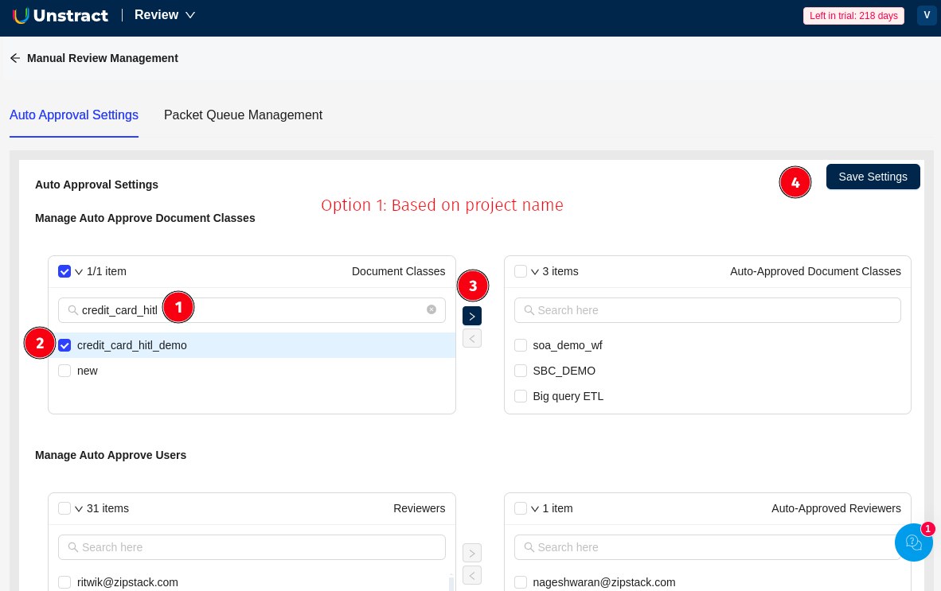Tick the Big query ETL checkbox
This screenshot has width=941, height=591.
click(521, 396)
